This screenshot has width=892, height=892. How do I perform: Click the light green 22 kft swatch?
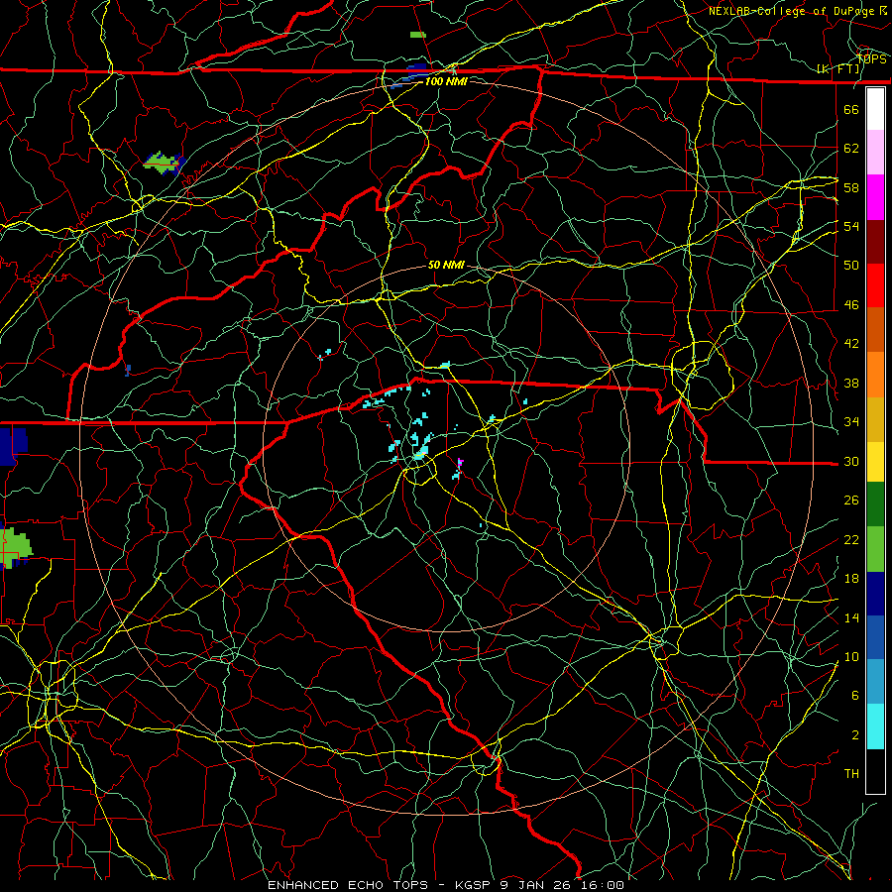875,549
